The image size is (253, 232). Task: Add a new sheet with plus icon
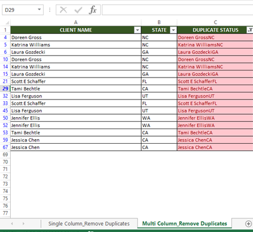(x=248, y=224)
